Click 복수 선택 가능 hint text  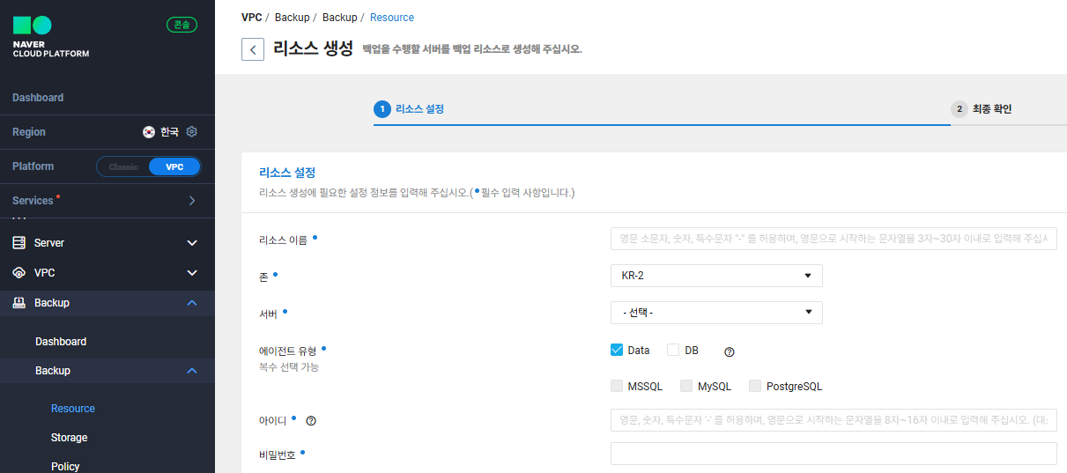289,367
